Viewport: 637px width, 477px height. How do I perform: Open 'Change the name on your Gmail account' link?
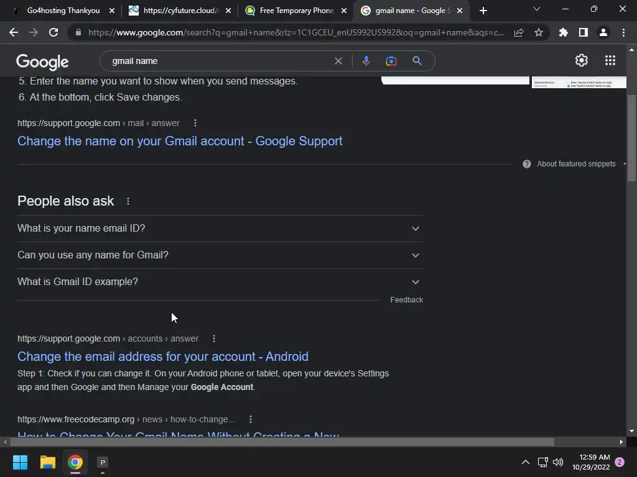click(180, 141)
